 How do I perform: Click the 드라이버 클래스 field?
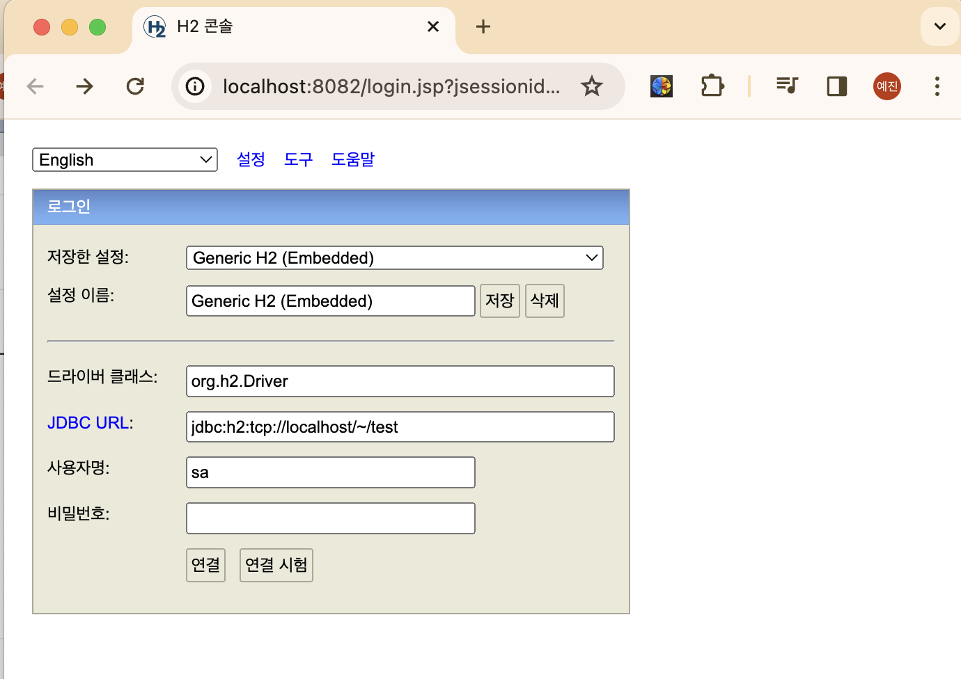tap(400, 381)
